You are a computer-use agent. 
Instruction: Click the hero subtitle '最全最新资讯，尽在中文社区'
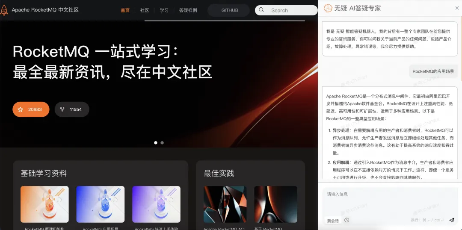point(113,72)
